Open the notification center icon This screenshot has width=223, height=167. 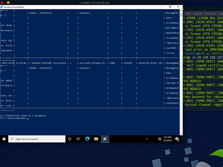[x=177, y=139]
